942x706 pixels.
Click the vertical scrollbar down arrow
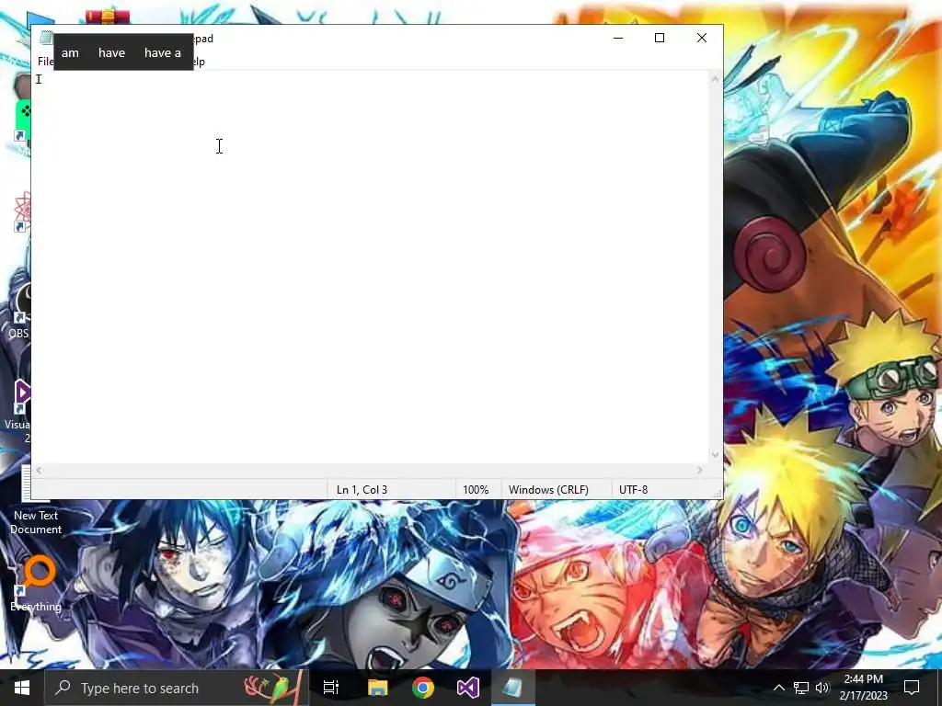tap(715, 454)
